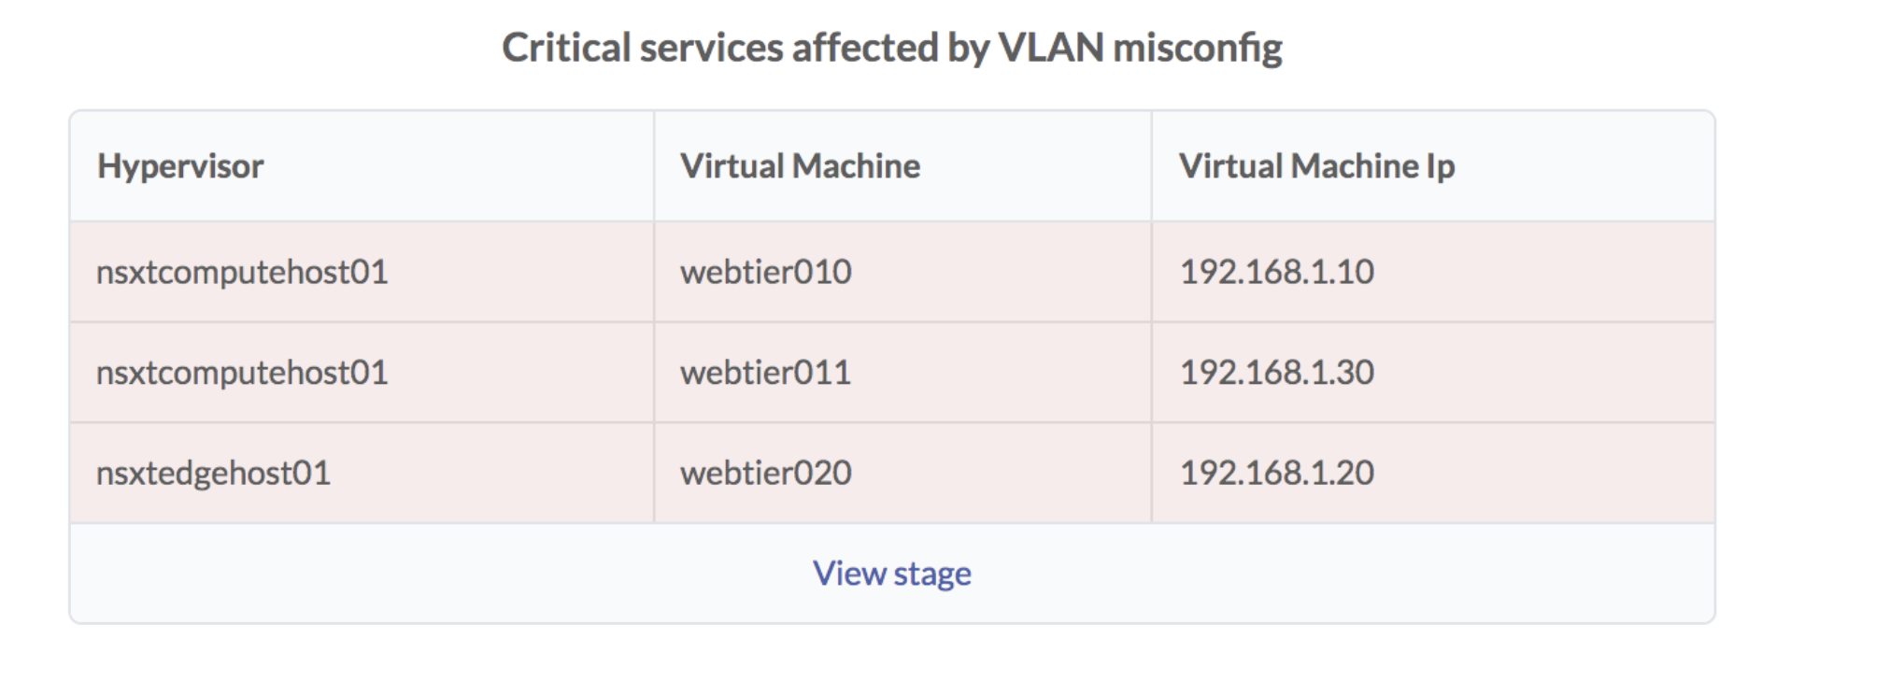Select the webtier011 virtual machine cell
The image size is (1904, 695).
(765, 373)
